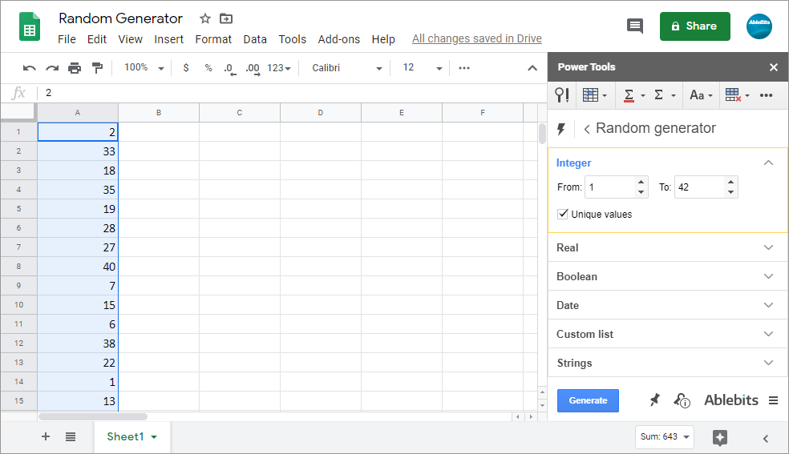This screenshot has height=454, width=789.
Task: Format as percent icon
Action: coord(208,68)
